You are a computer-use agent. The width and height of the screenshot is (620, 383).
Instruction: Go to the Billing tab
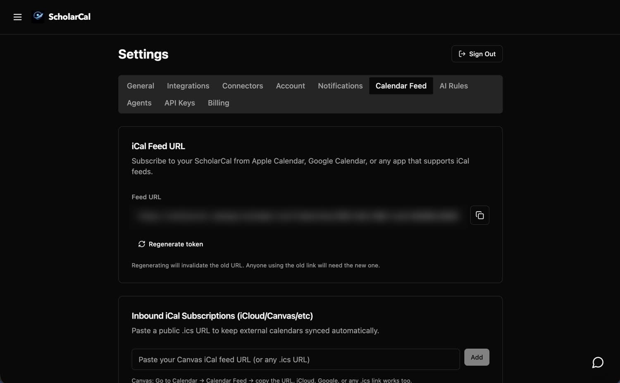(219, 103)
